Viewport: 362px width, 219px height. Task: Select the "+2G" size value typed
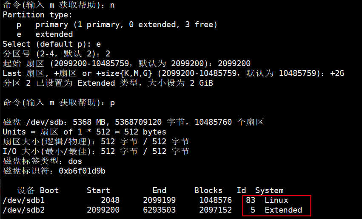[337, 73]
